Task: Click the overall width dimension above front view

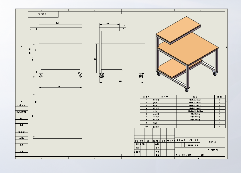Action: click(57, 23)
